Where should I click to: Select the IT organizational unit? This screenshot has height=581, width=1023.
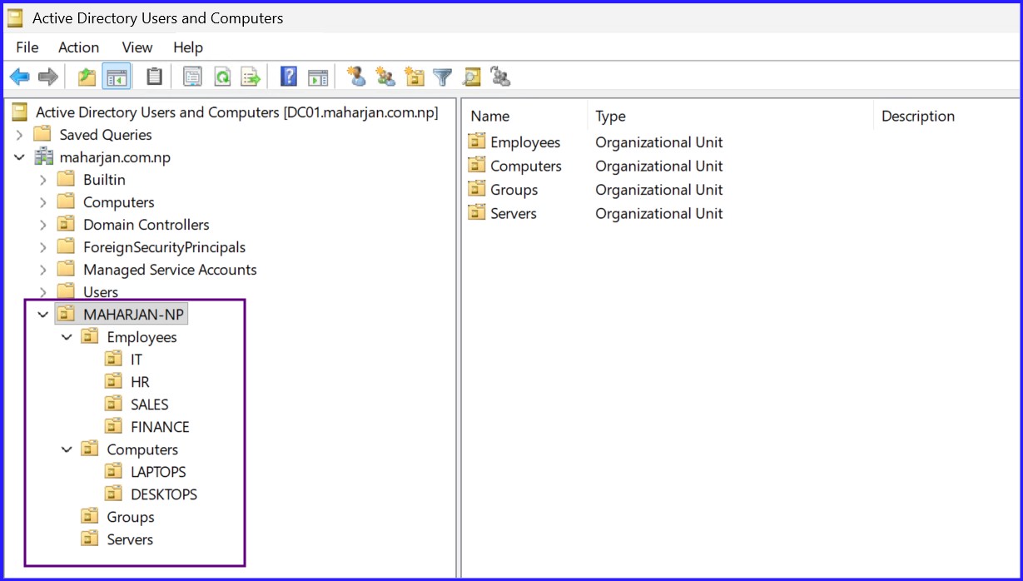click(136, 359)
